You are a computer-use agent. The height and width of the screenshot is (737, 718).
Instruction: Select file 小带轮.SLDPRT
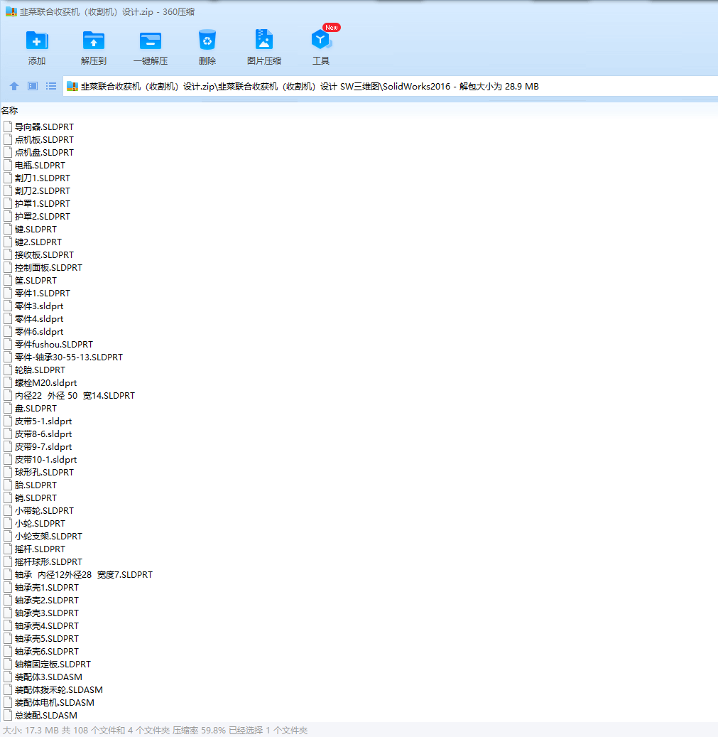click(44, 510)
